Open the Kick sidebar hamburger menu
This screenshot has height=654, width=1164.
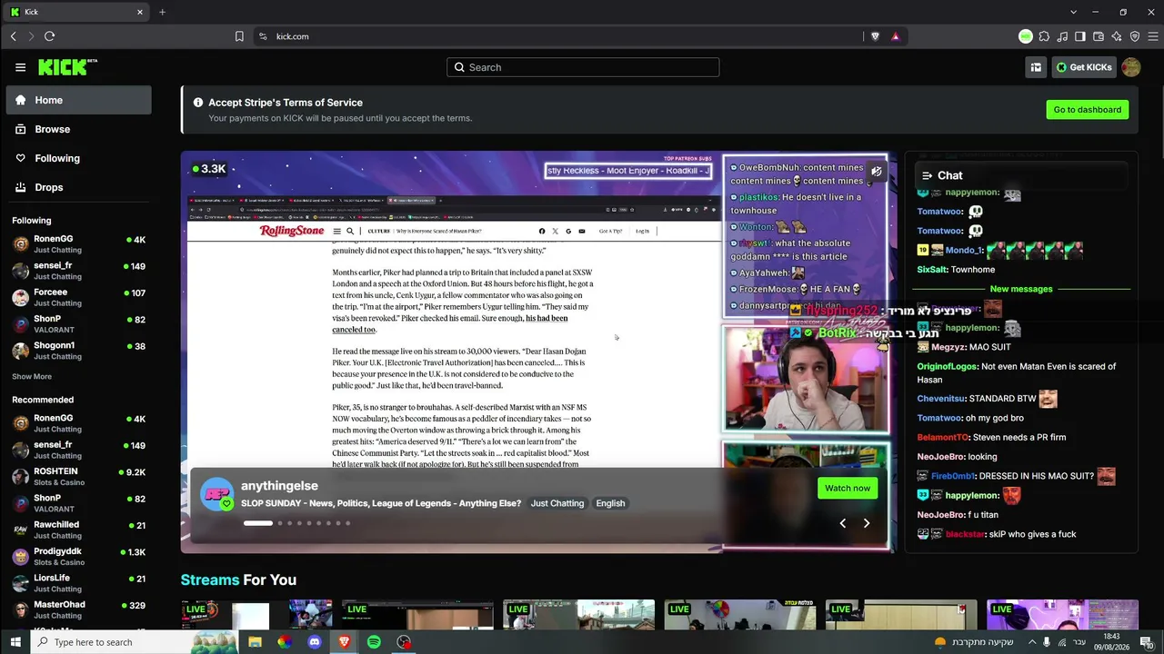click(x=20, y=67)
